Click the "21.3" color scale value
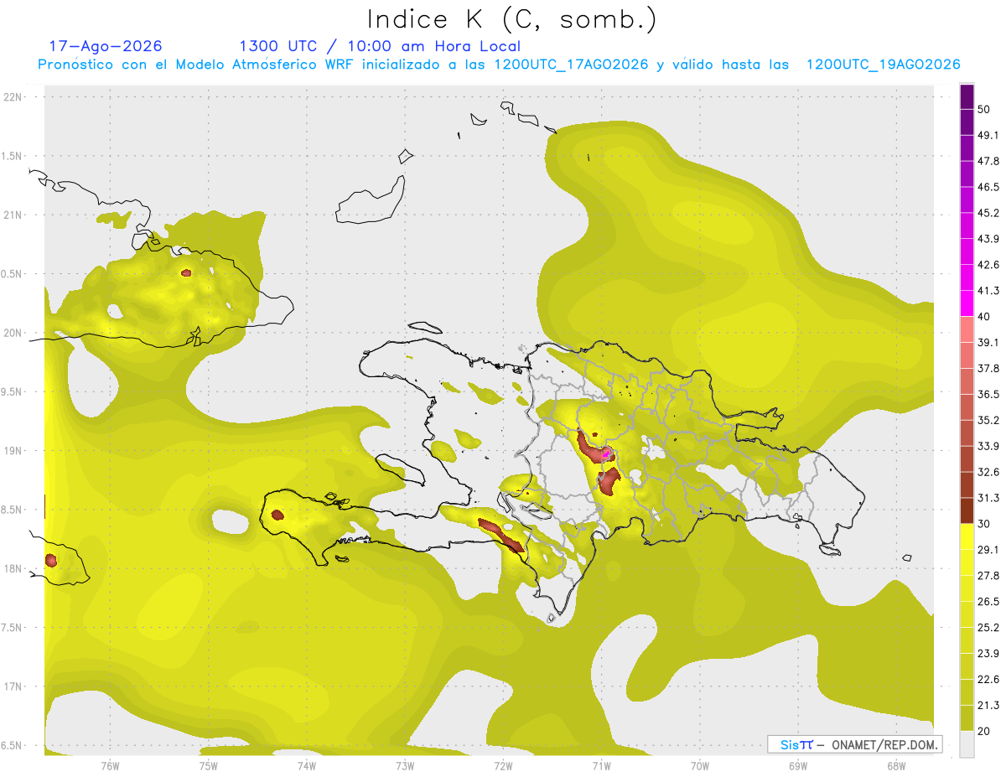1006x777 pixels. click(x=988, y=705)
